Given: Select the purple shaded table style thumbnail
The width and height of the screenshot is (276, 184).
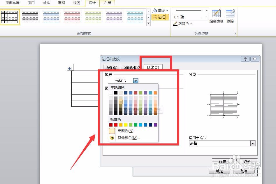Looking at the screenshot, I should pyautogui.click(x=114, y=17).
